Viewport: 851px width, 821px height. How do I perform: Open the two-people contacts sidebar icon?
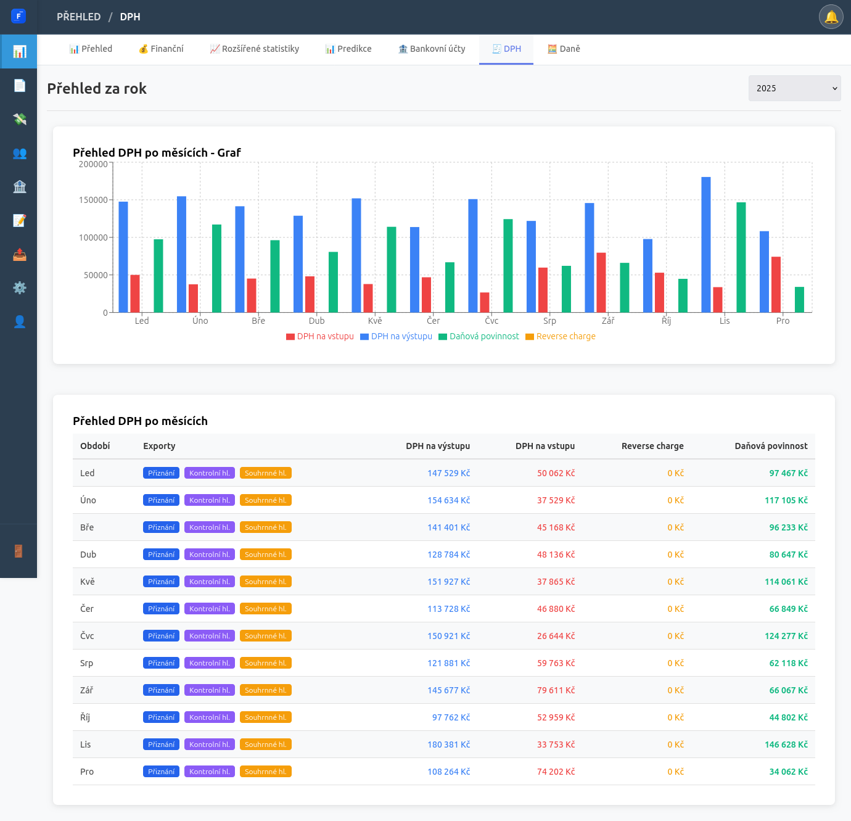(19, 153)
